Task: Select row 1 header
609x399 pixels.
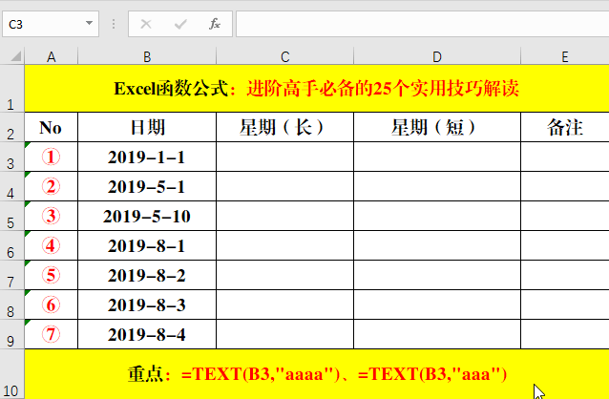Action: [x=11, y=89]
